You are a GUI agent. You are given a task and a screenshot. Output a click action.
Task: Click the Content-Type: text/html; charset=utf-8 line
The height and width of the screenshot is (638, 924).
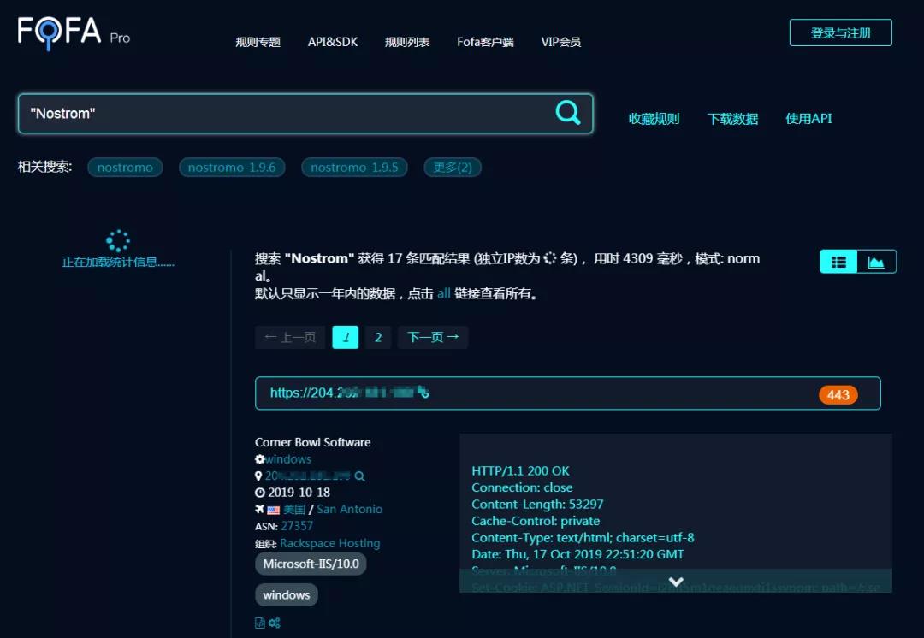(583, 537)
